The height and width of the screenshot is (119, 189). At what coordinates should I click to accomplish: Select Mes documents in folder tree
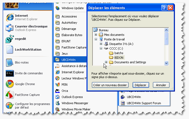114,35
